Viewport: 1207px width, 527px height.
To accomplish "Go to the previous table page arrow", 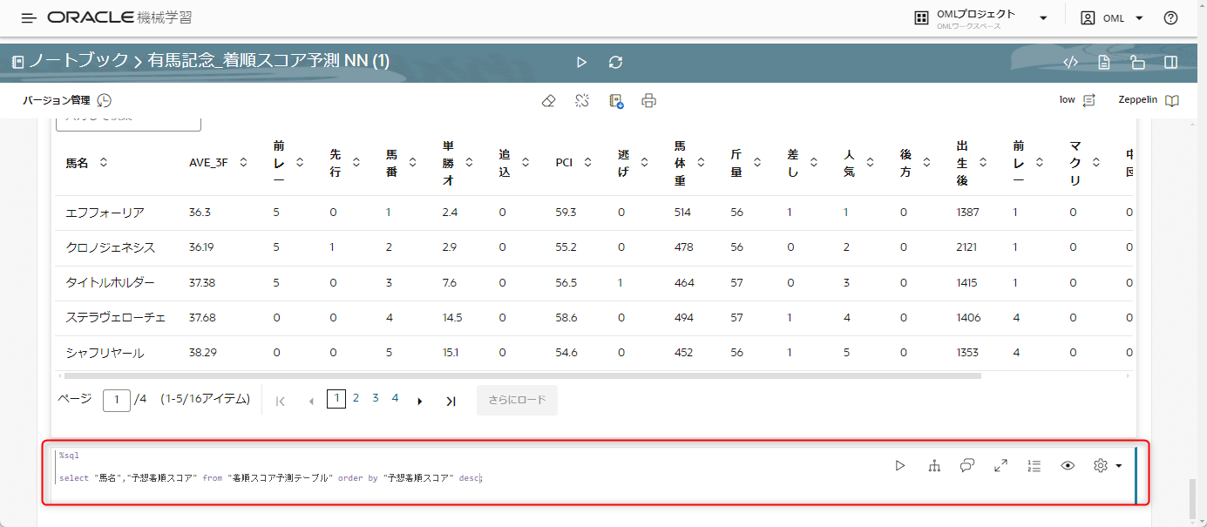I will pyautogui.click(x=311, y=401).
